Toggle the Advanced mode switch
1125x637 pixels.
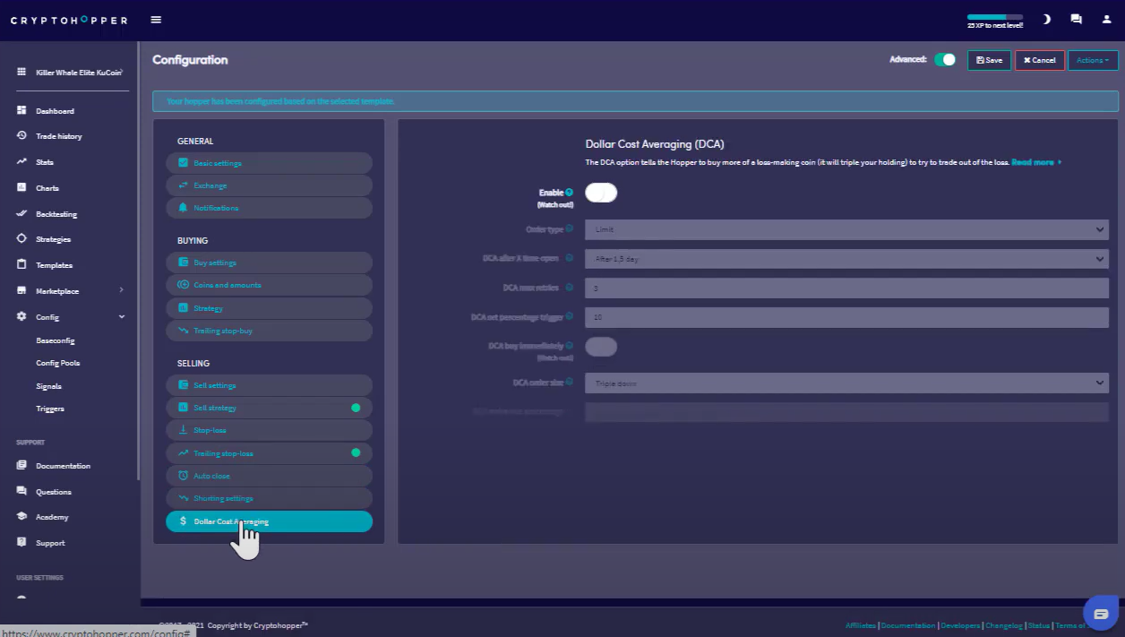coord(944,60)
